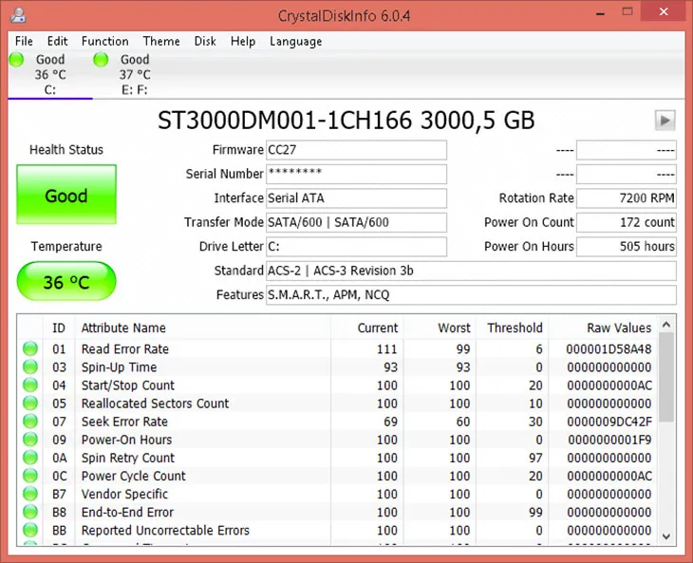
Task: Click the Attribute Name column header
Action: pos(123,328)
